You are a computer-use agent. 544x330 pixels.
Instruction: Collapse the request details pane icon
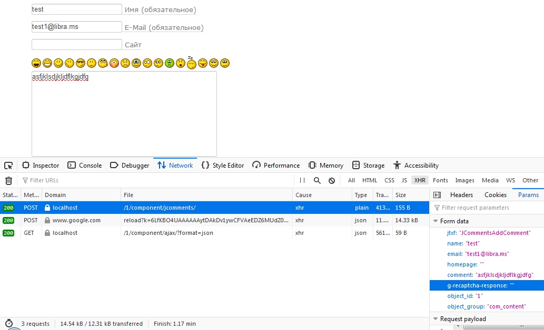click(x=437, y=195)
